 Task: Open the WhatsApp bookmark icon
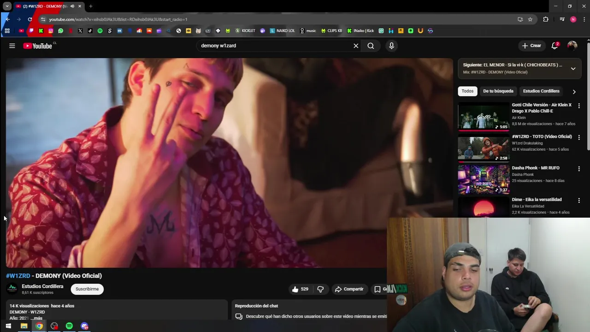[x=60, y=31]
